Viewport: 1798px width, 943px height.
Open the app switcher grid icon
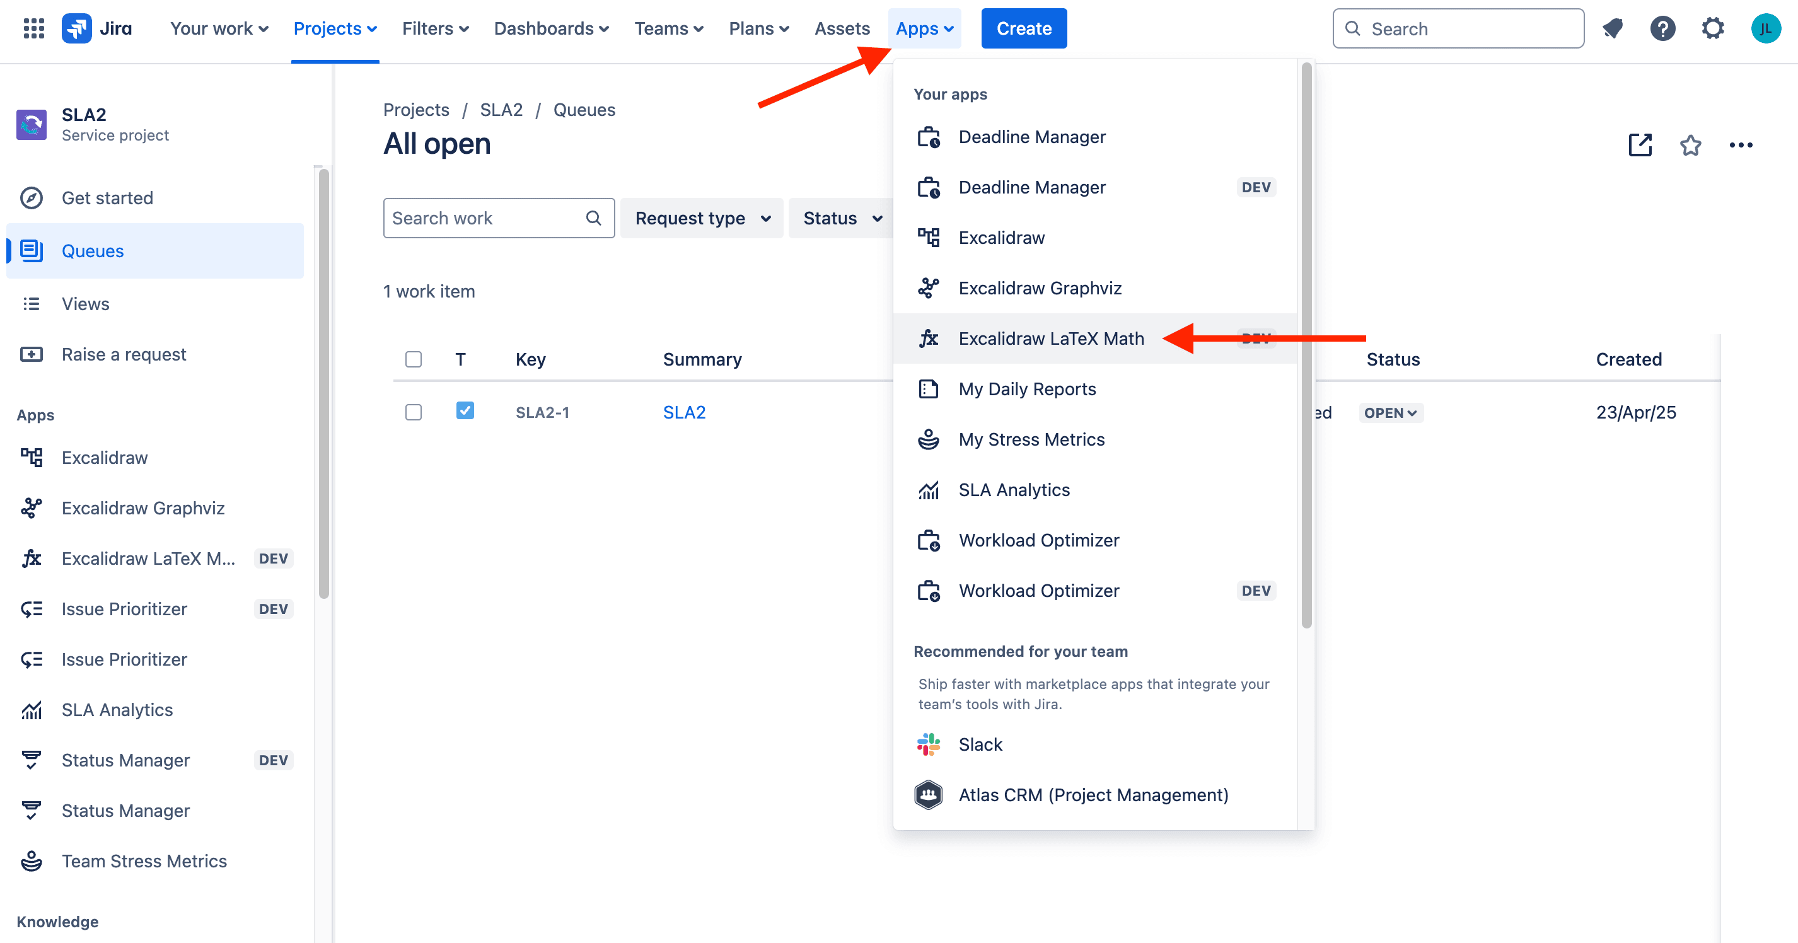(x=33, y=28)
